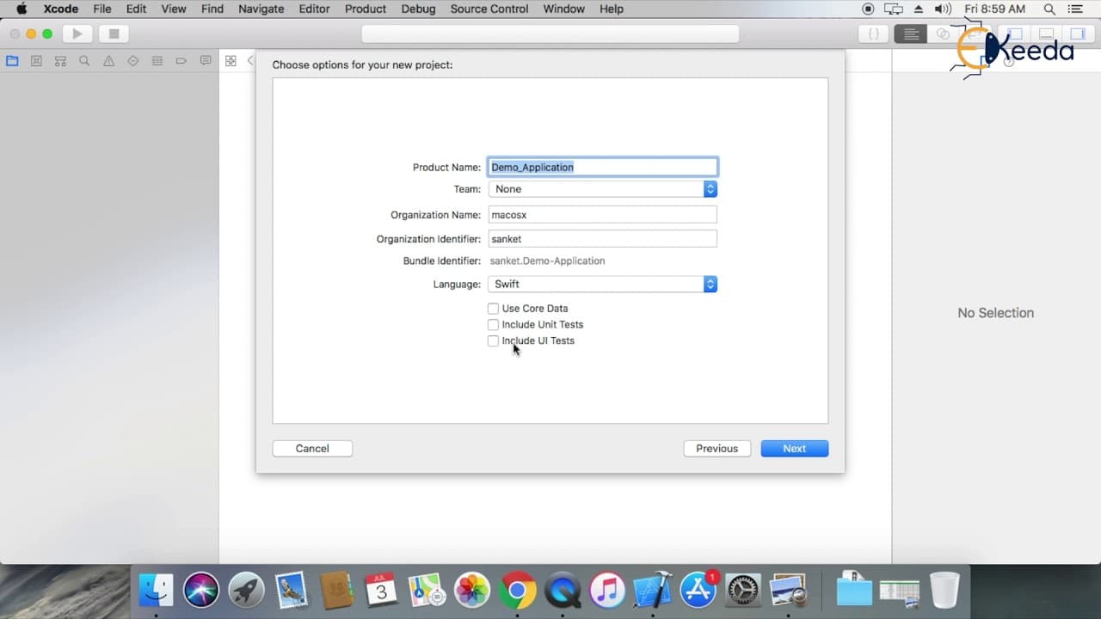
Task: Click the Product Name text field
Action: tap(603, 167)
